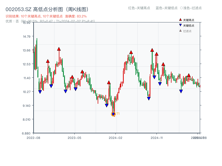
Task: Click the 关键低点 legend text
Action: [x=189, y=25]
